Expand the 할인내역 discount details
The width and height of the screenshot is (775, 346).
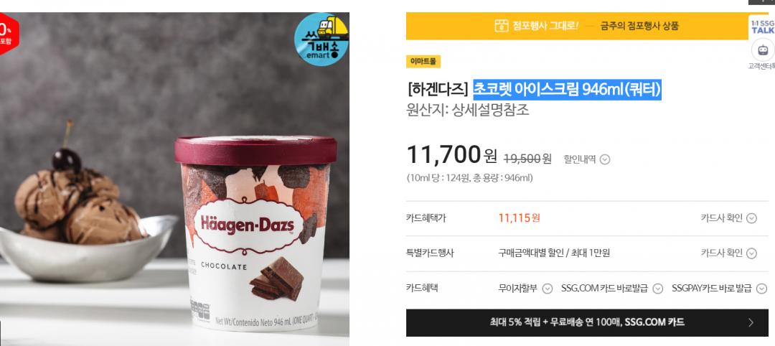click(587, 159)
